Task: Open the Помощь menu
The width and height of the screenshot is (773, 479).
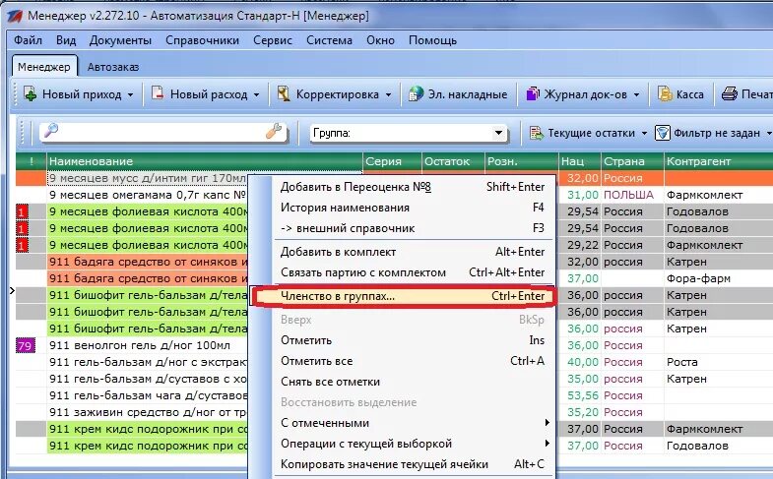Action: pos(432,40)
